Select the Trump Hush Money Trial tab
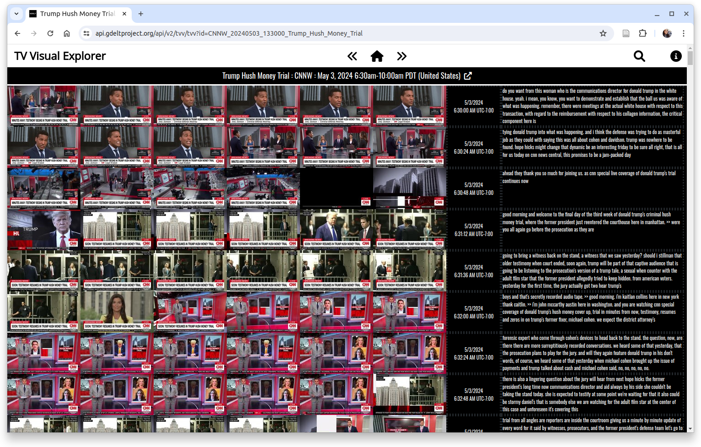The width and height of the screenshot is (701, 447). pyautogui.click(x=78, y=14)
